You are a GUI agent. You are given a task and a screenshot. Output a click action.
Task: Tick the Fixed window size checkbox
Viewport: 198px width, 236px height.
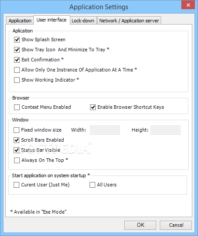point(16,130)
